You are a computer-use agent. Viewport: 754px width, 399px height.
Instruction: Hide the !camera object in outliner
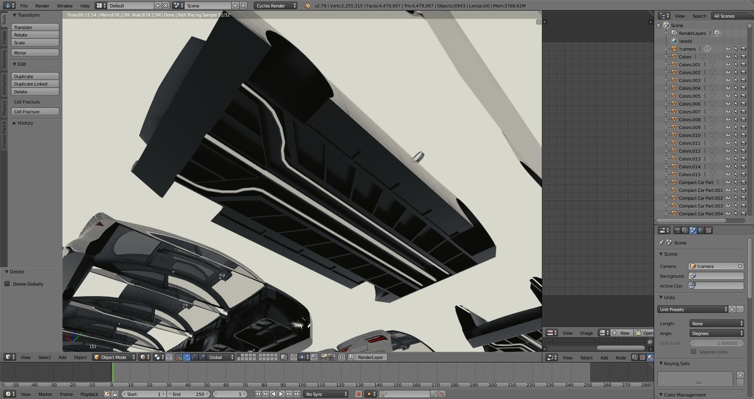(728, 49)
